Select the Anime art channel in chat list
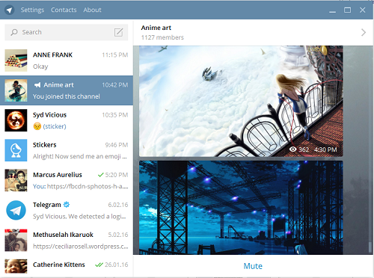Viewport: 374px width, 278px height. pos(67,90)
